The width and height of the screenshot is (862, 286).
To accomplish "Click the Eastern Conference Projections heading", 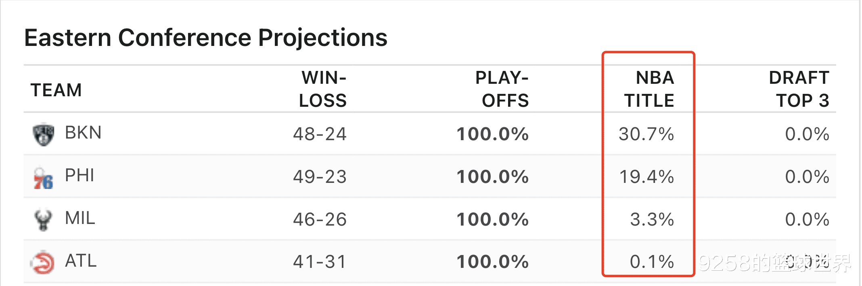I will [206, 38].
